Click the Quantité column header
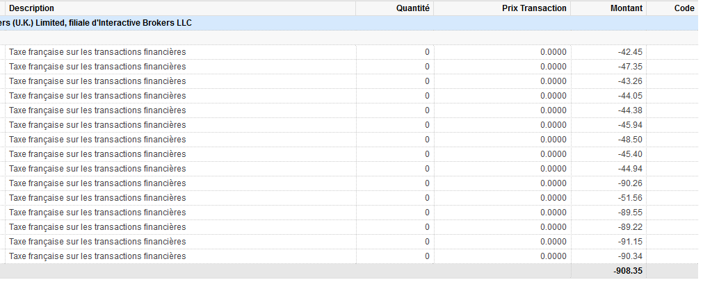703x282 pixels. tap(413, 8)
